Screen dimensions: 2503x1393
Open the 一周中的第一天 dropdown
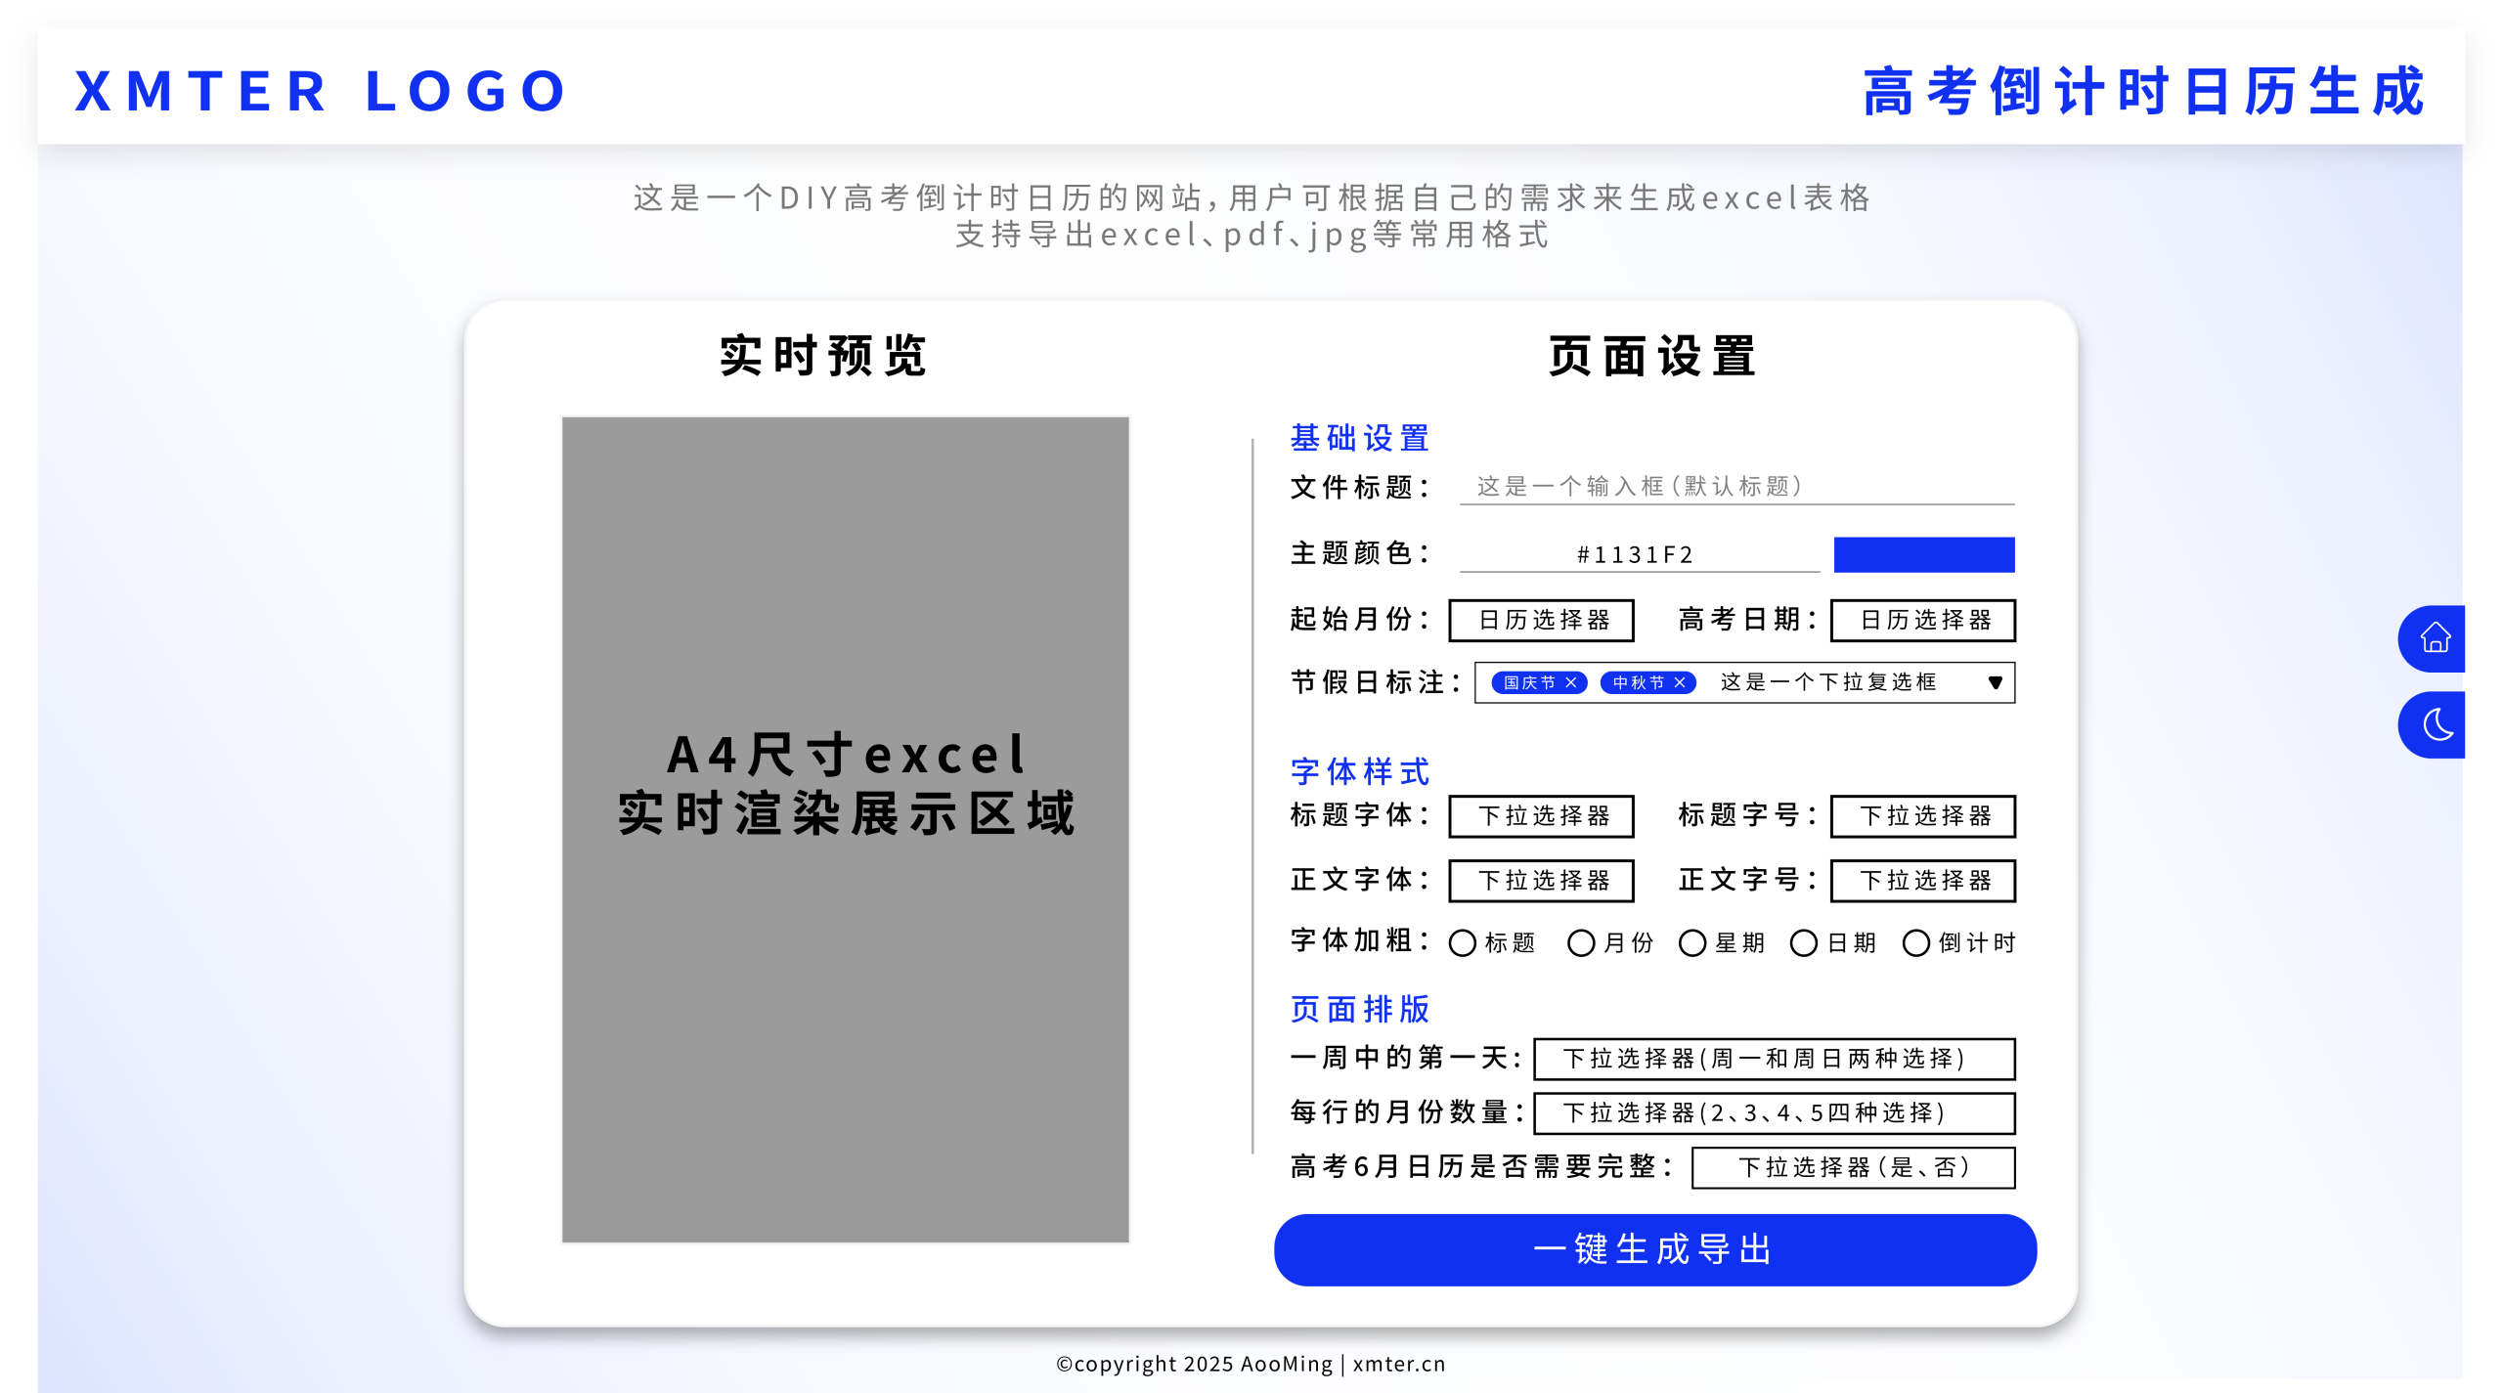pos(1774,1059)
